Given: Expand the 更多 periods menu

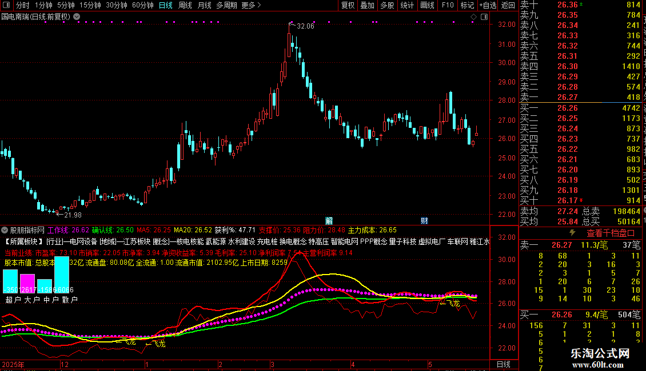Looking at the screenshot, I should click(251, 5).
